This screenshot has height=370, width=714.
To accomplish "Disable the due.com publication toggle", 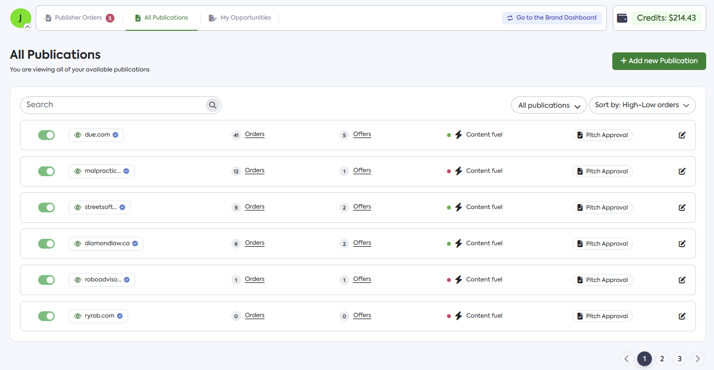I will click(46, 135).
